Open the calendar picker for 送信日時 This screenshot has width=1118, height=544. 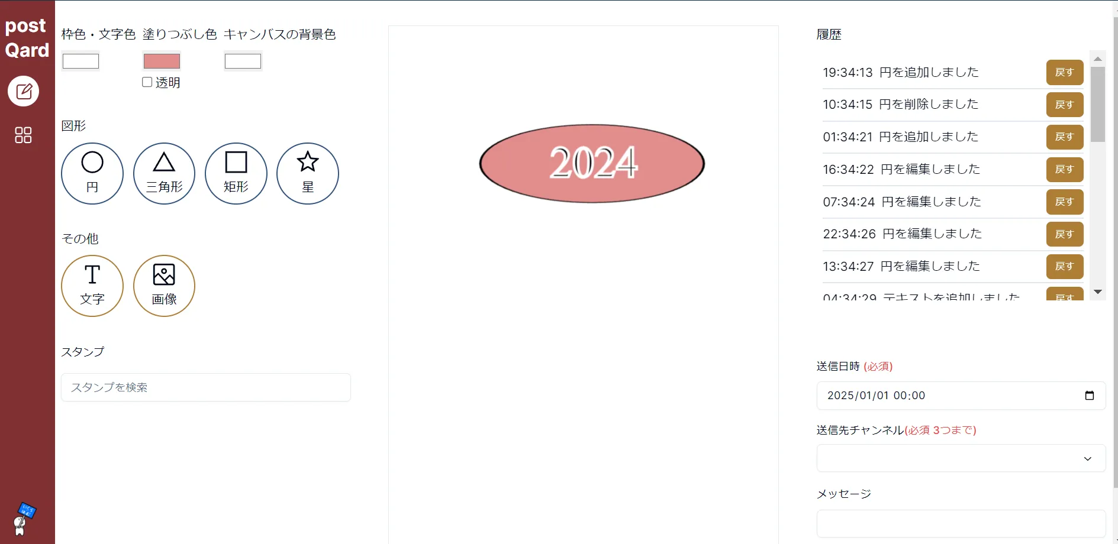point(1089,396)
